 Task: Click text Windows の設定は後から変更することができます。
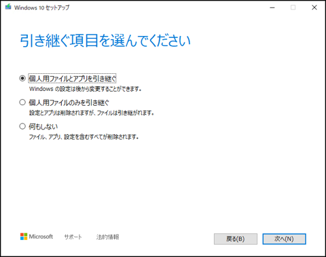[x=86, y=89]
